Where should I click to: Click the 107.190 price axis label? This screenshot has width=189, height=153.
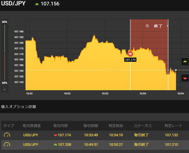pyautogui.click(x=19, y=31)
